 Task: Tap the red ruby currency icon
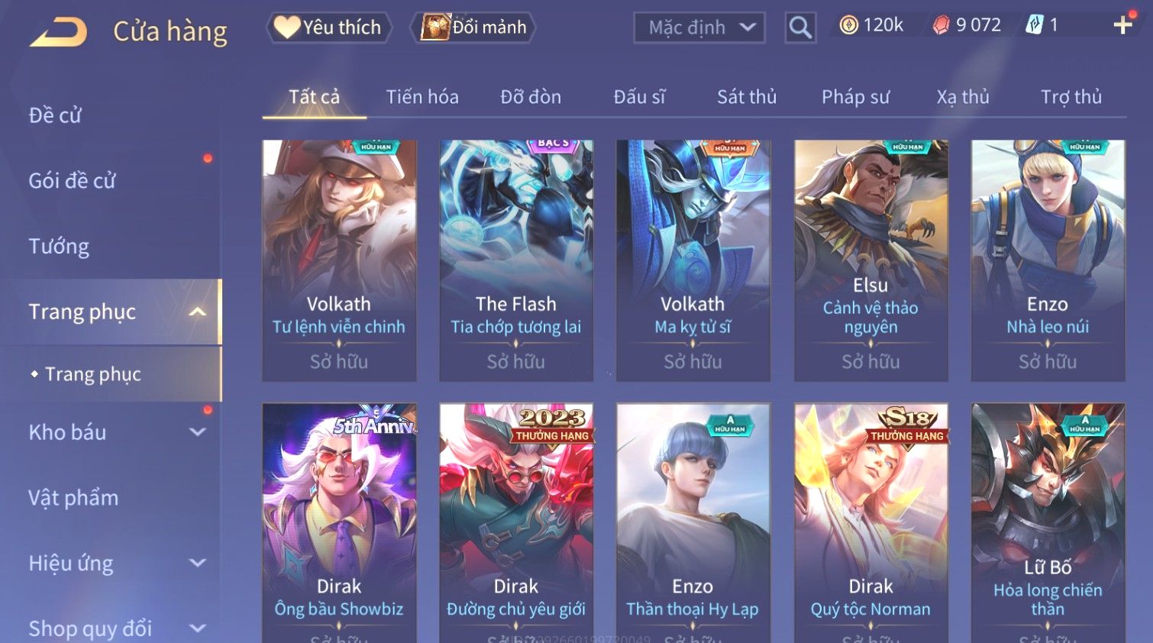click(x=941, y=25)
